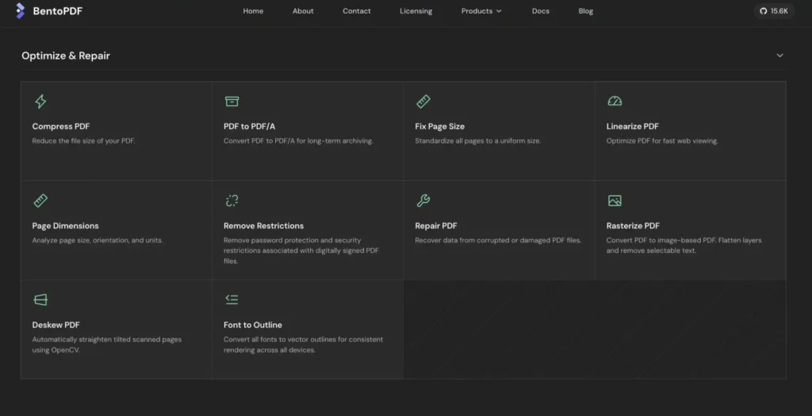The height and width of the screenshot is (416, 812).
Task: Click the Remove Restrictions broken link icon
Action: [x=232, y=200]
